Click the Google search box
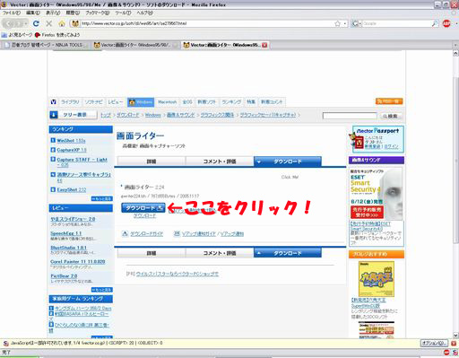This screenshot has width=459, height=358. click(x=396, y=23)
